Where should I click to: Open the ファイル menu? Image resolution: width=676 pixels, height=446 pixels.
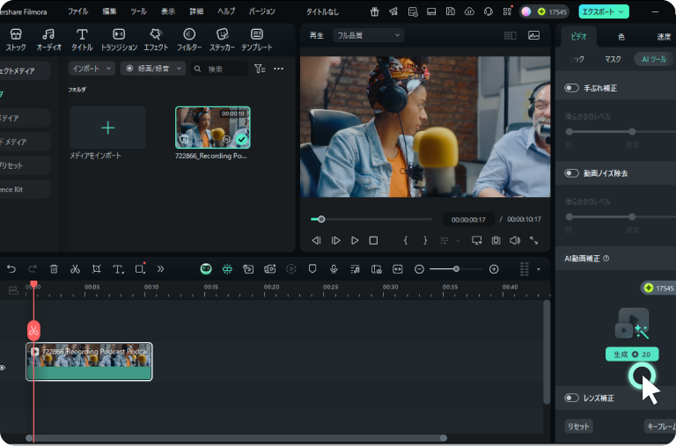(78, 11)
